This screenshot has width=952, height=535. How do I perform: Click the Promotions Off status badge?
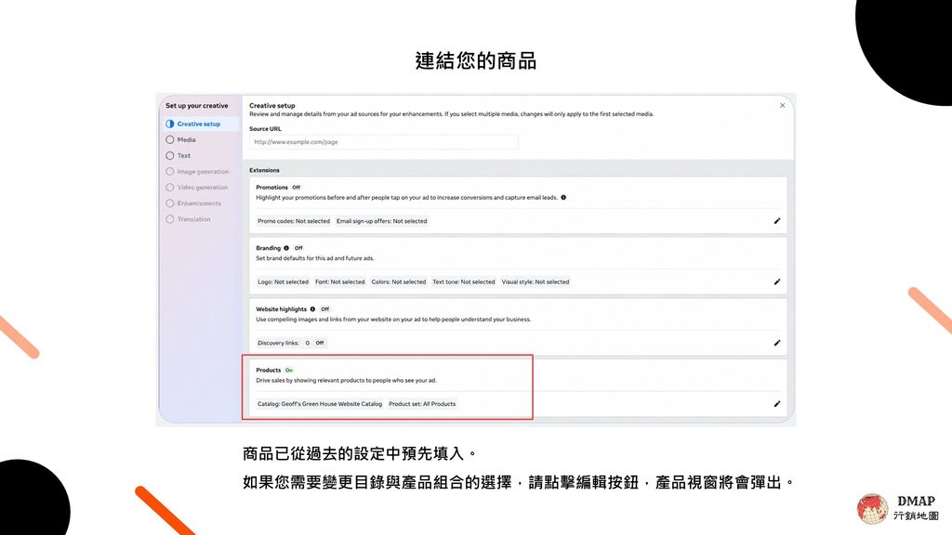pyautogui.click(x=297, y=188)
